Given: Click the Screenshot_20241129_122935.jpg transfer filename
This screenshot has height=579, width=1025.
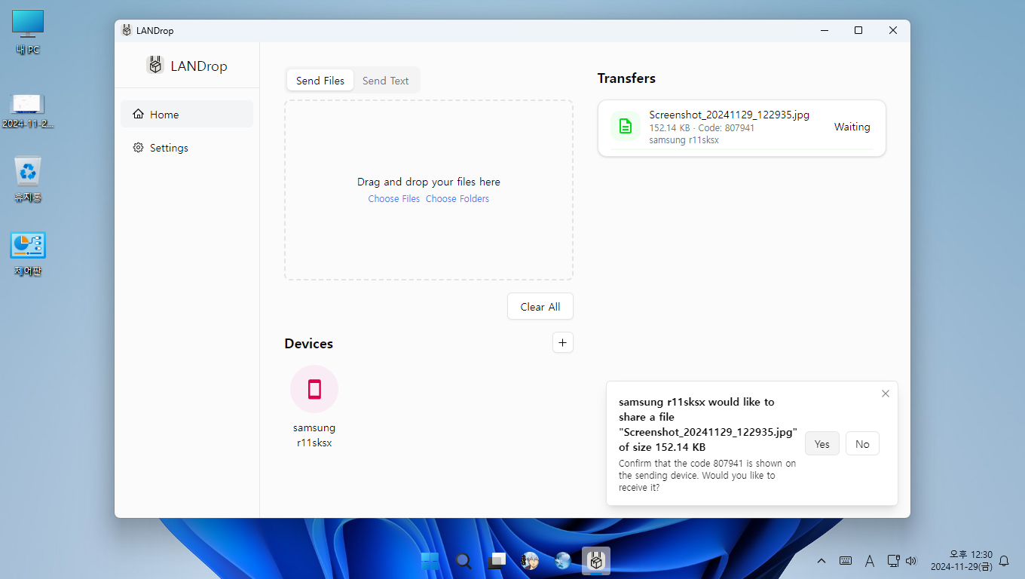Looking at the screenshot, I should [x=730, y=115].
